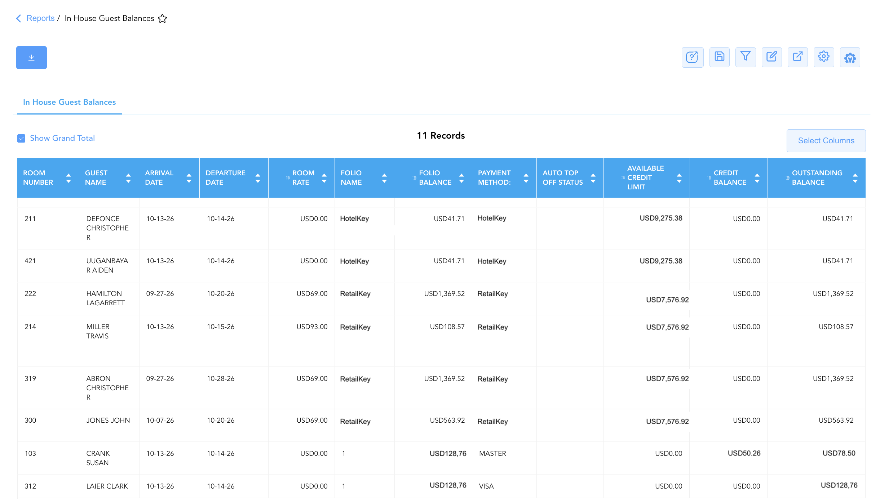
Task: Click small icon beside Outstanding Balance header
Action: (x=788, y=178)
